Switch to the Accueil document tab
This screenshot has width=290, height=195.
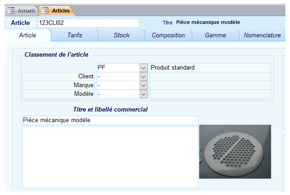26,10
